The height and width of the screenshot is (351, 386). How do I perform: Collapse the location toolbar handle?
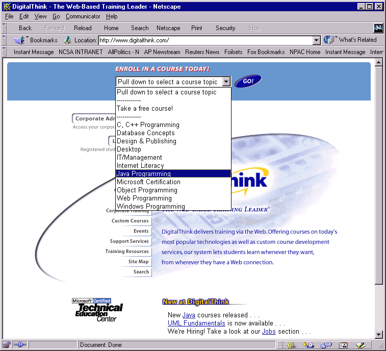4,40
